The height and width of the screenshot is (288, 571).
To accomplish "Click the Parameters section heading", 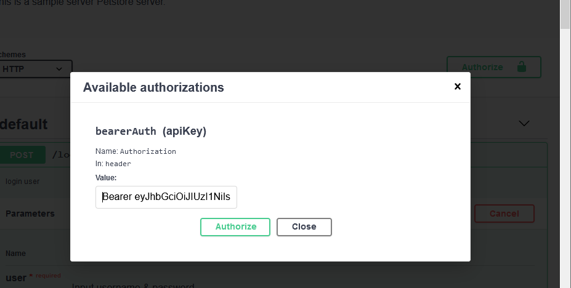I will click(x=30, y=214).
